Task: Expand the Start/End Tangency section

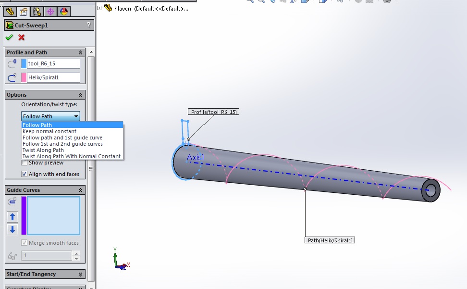Action: pyautogui.click(x=80, y=274)
